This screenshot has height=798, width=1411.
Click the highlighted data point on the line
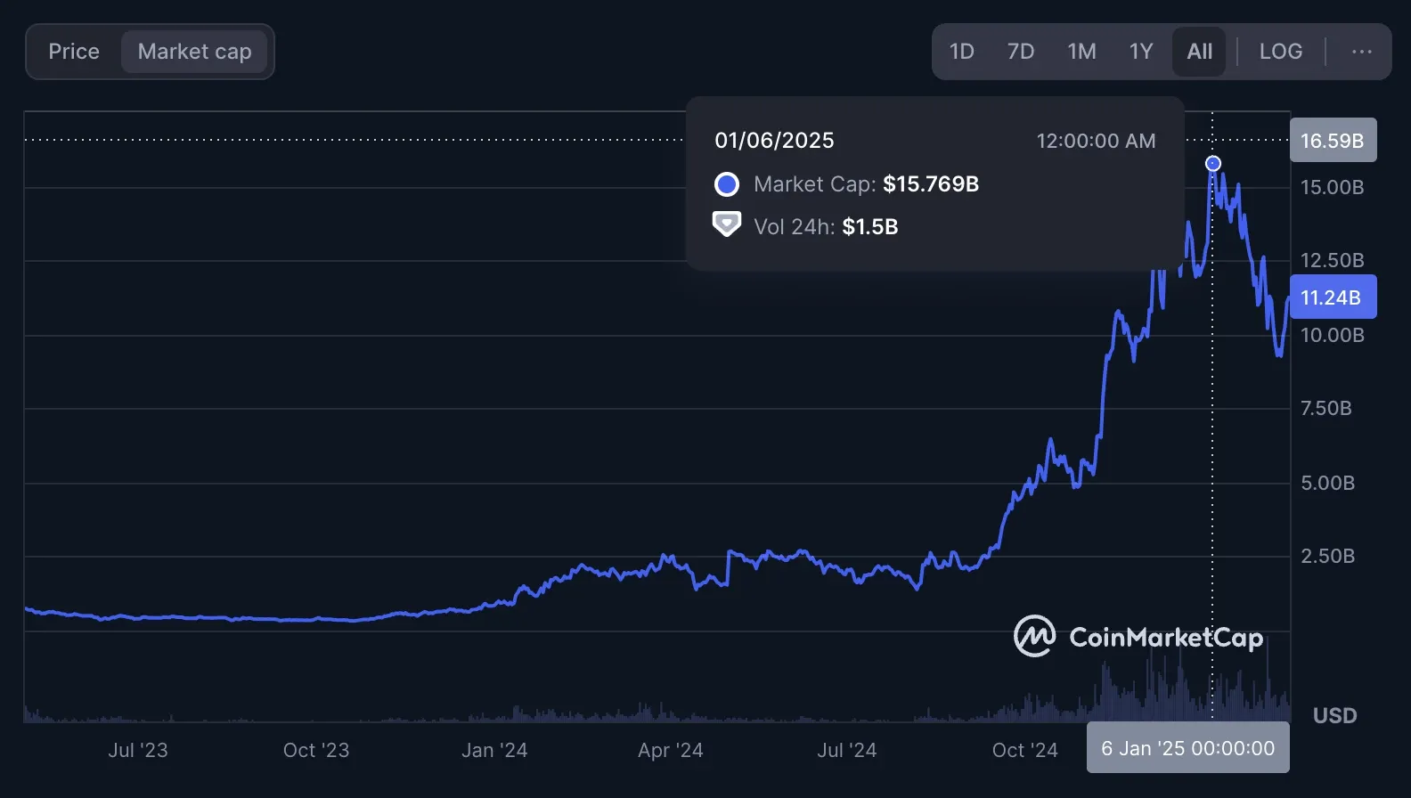1212,163
